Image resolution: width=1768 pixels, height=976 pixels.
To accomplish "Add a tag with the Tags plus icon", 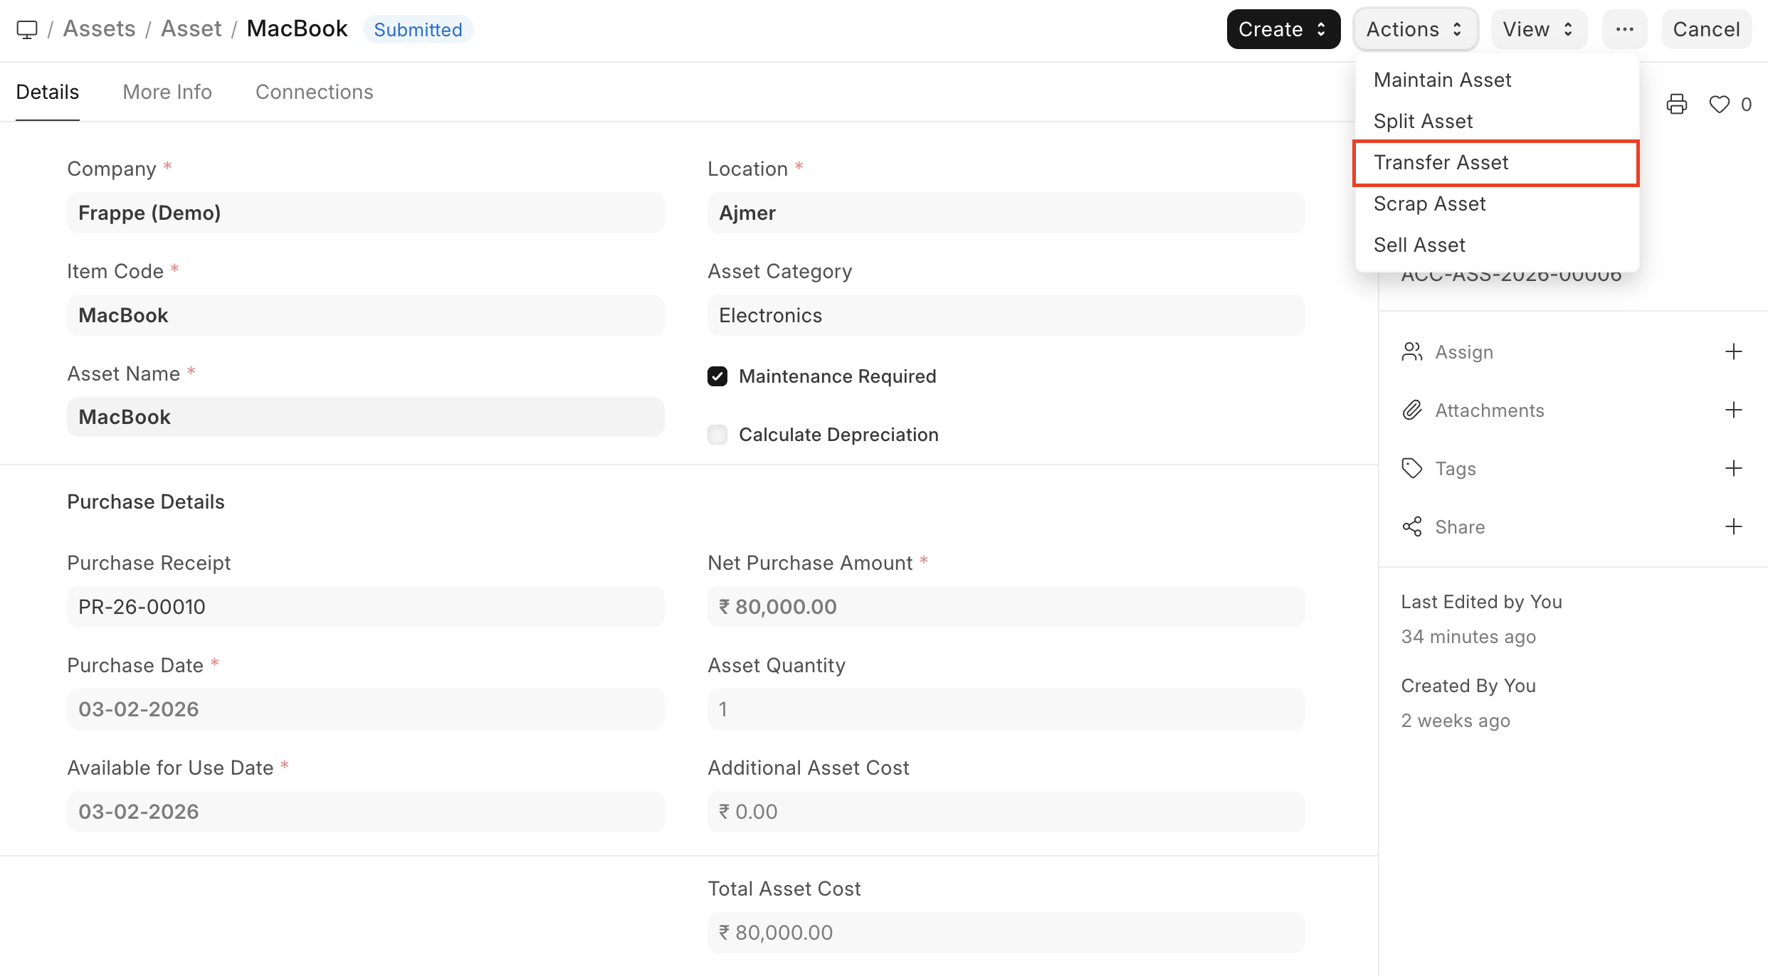I will (1734, 468).
